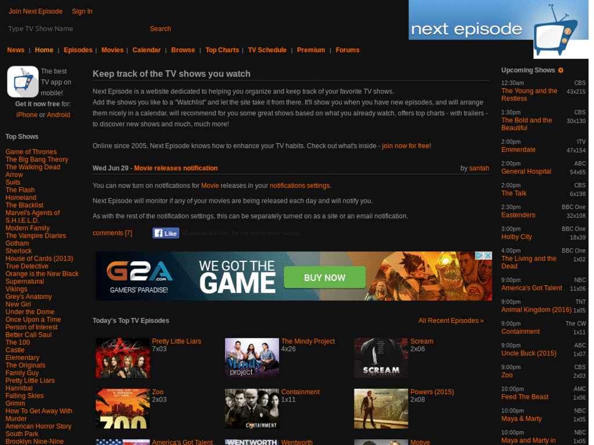Screen dimensions: 594x445
Task: Go to the Forums section
Action: (x=347, y=50)
